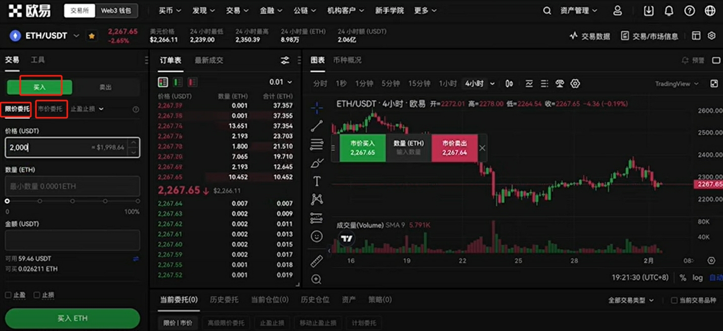Open the chart compare scale icon
The width and height of the screenshot is (723, 331).
point(560,84)
